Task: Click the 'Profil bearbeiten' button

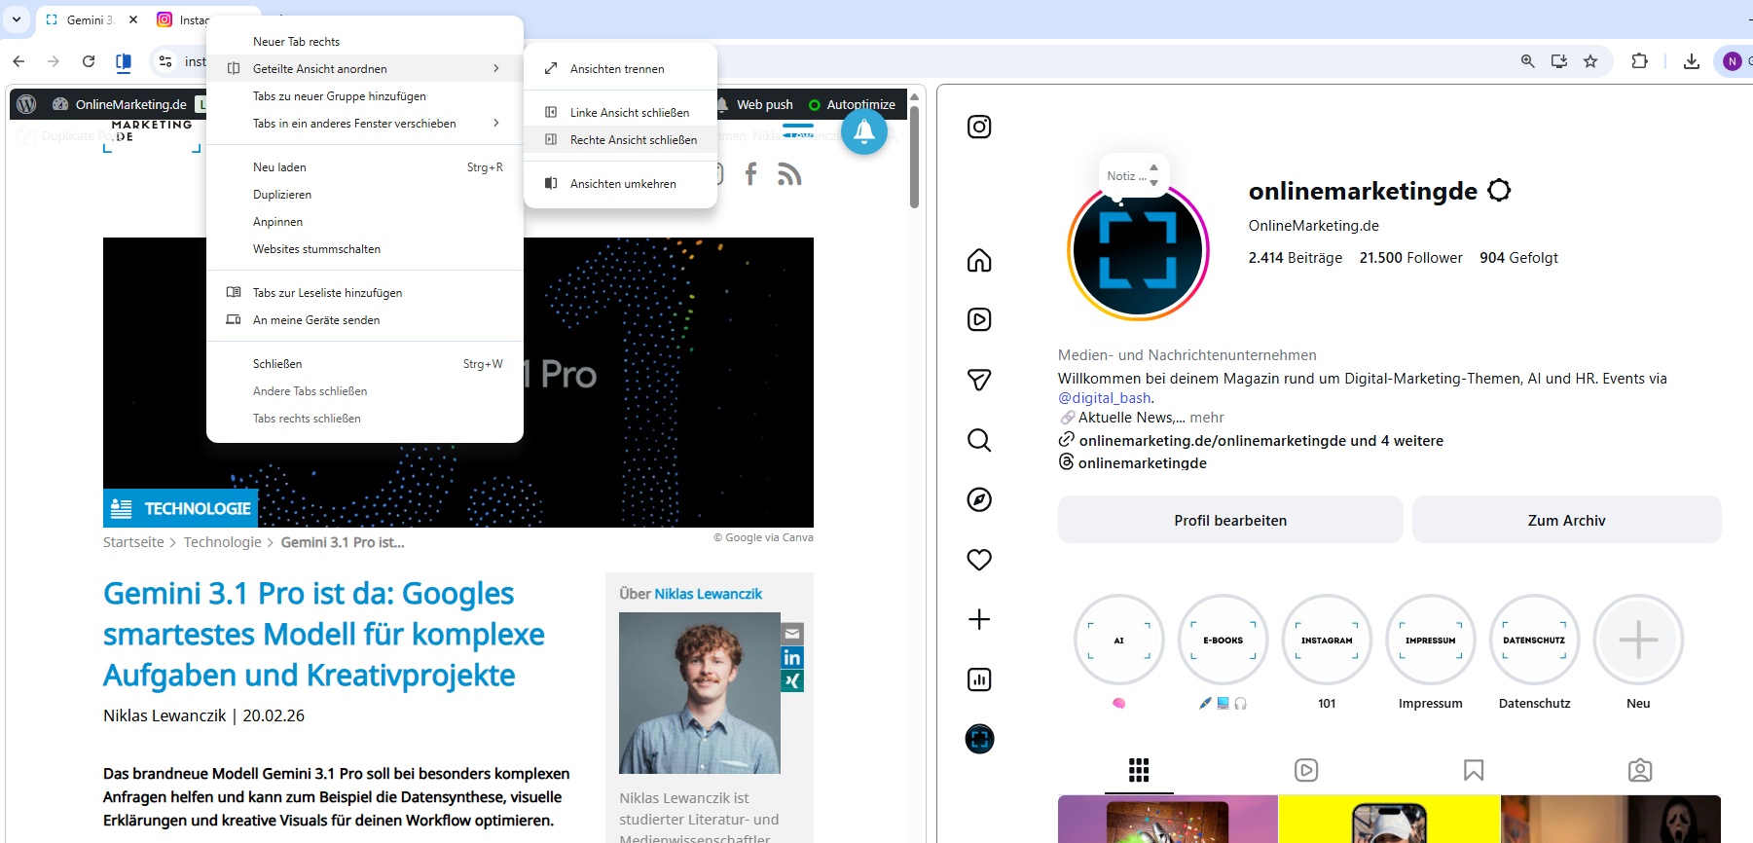Action: pos(1229,521)
